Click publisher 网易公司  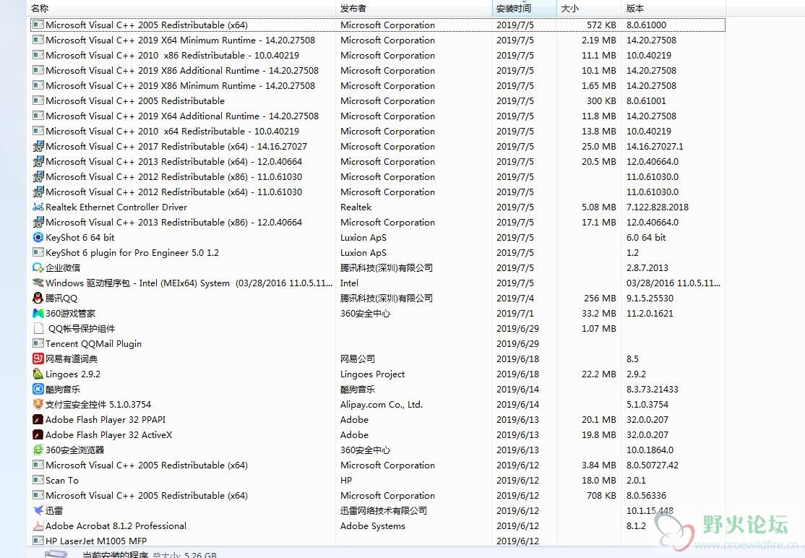point(358,359)
